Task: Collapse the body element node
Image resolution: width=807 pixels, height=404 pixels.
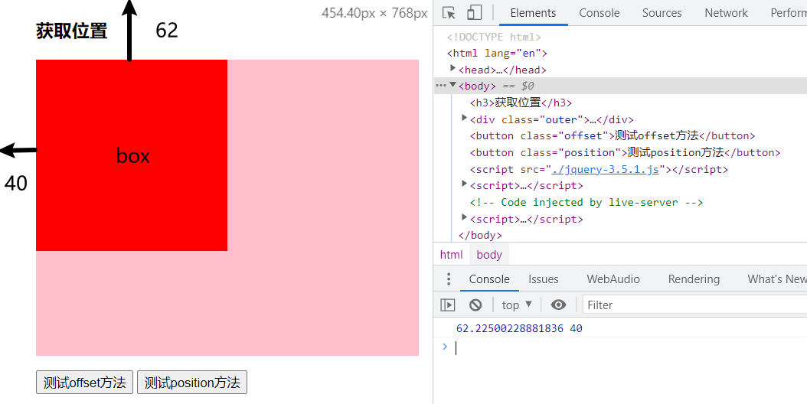Action: pos(453,85)
